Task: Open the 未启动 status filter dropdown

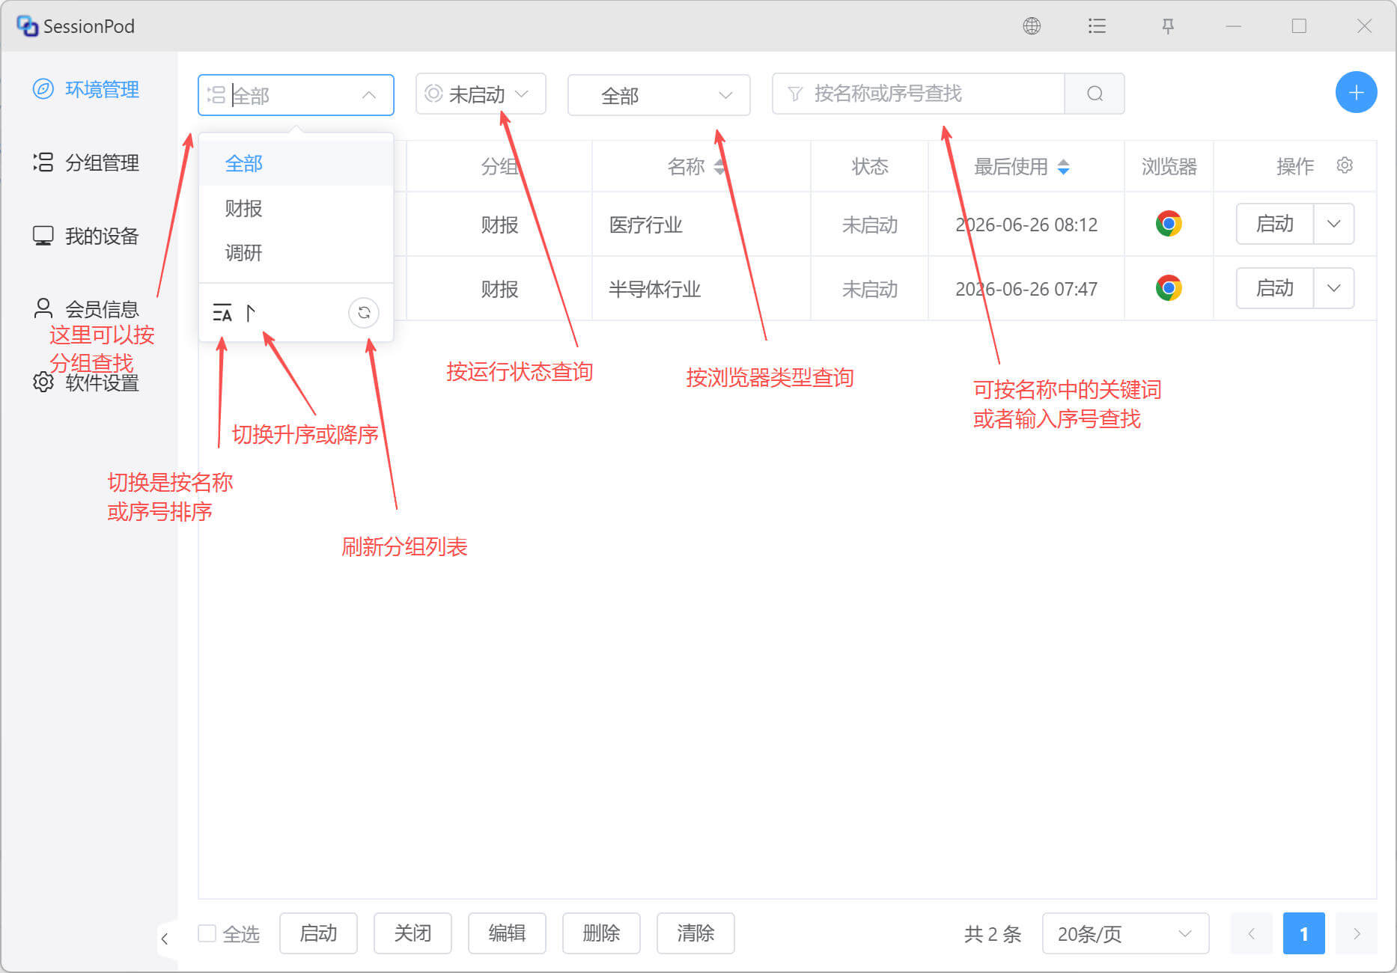Action: 481,94
